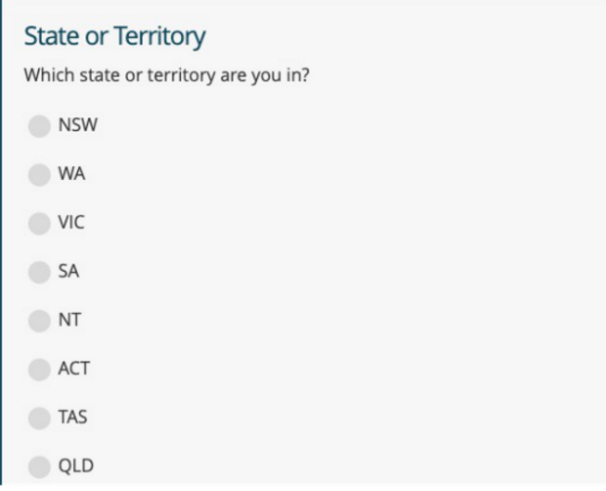Pick the VIC radio button

click(38, 224)
